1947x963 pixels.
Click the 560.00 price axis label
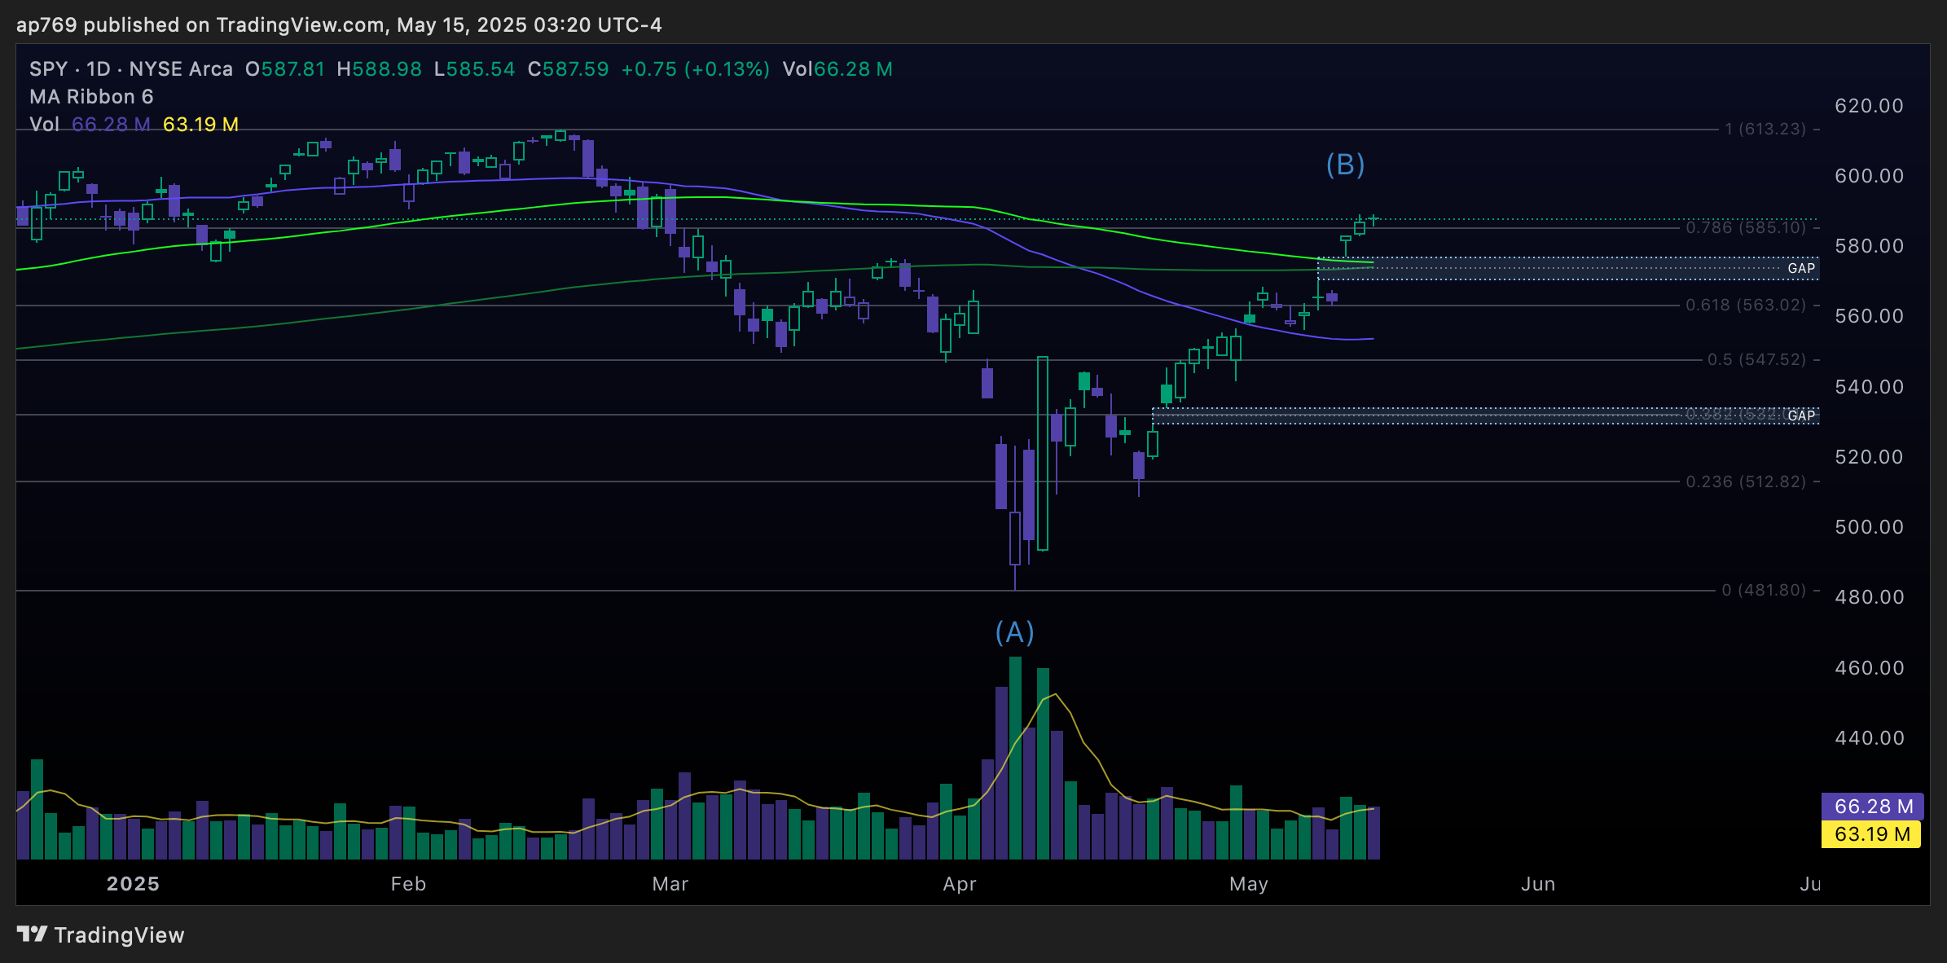tap(1869, 316)
